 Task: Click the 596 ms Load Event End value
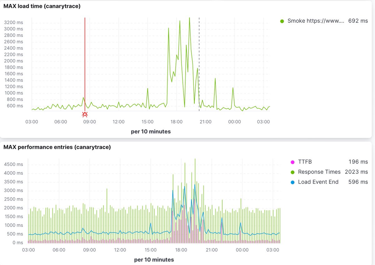358,182
